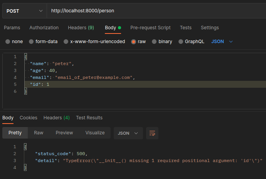Go to Pre-request Script tab
Image resolution: width=266 pixels, height=179 pixels.
point(150,28)
